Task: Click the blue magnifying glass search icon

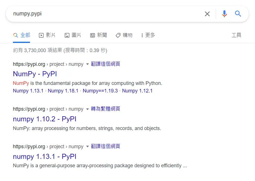Action: point(238,14)
